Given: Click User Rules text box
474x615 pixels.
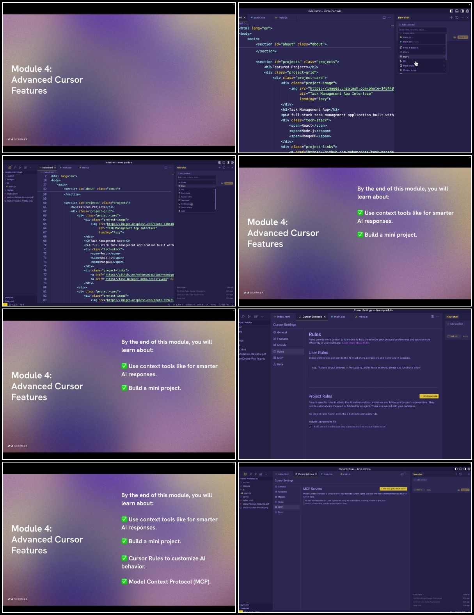Looking at the screenshot, I should 373,371.
